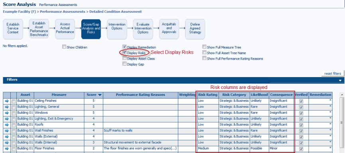
Task: Open Detailed Condition Assessment breadcrumb
Action: tap(116, 12)
